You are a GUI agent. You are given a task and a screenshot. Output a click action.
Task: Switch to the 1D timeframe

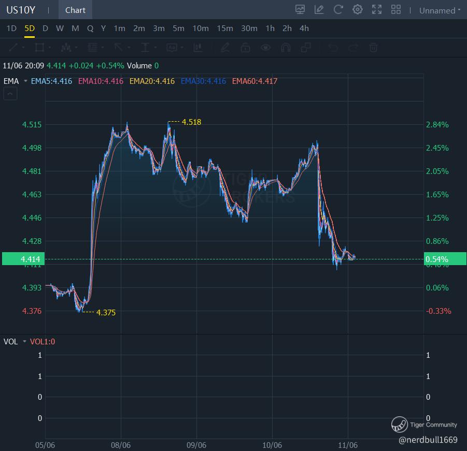11,28
